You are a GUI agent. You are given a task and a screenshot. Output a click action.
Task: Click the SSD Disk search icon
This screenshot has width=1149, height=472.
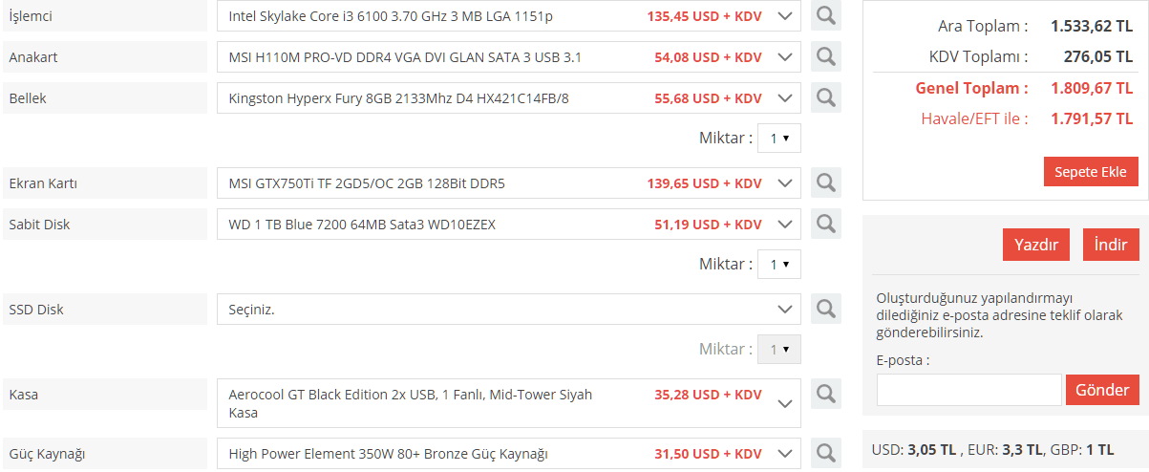[x=826, y=310]
